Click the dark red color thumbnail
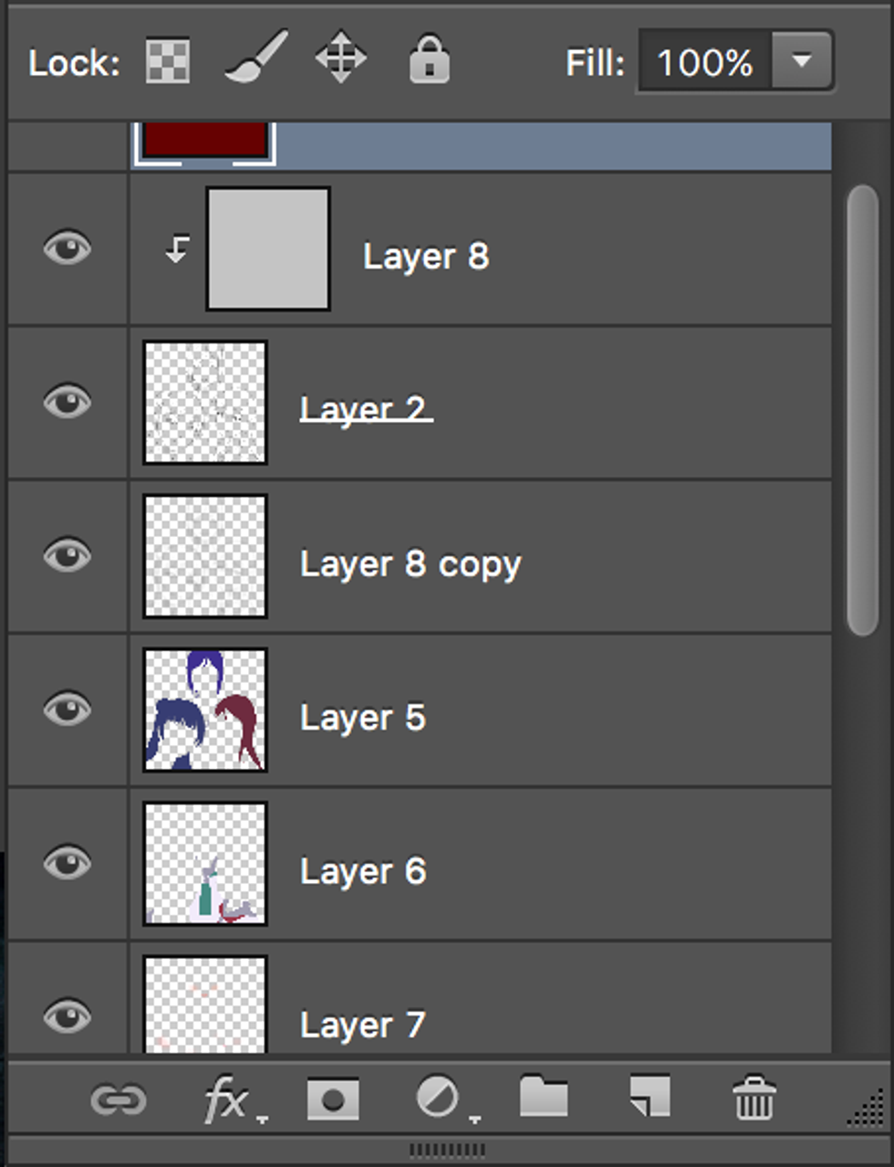Image resolution: width=894 pixels, height=1167 pixels. point(205,140)
